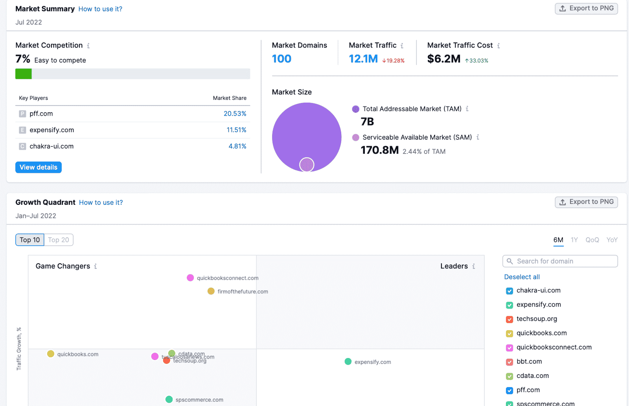Screen dimensions: 629x406
Task: Uncheck the expensify.com checkbox
Action: [x=509, y=305]
